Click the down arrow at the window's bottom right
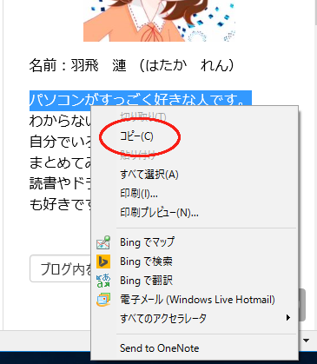This screenshot has height=364, width=317. 306,341
